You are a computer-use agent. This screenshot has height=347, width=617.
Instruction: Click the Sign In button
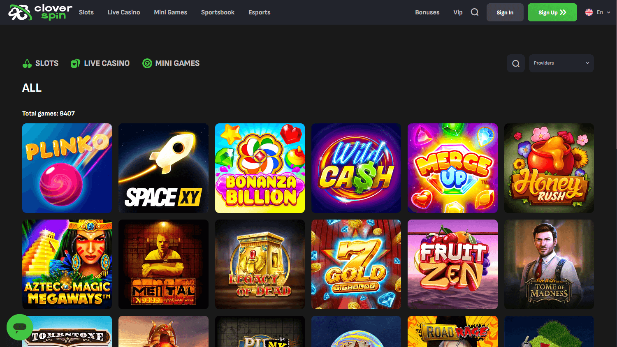point(505,12)
